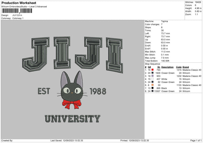Click 'Madeira Classic 40' brand in stop 1
Viewport: 203px width, 143px height.
(192, 70)
